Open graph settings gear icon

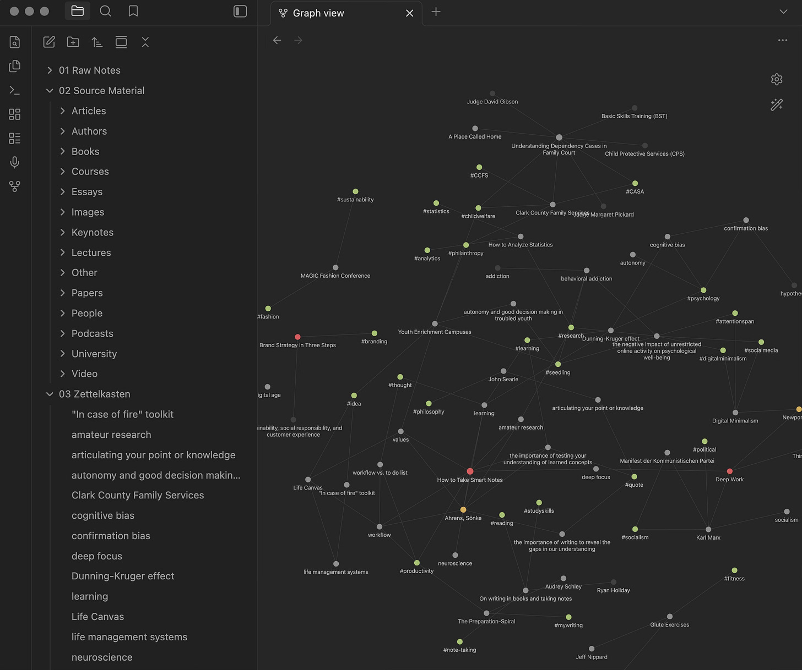point(777,79)
